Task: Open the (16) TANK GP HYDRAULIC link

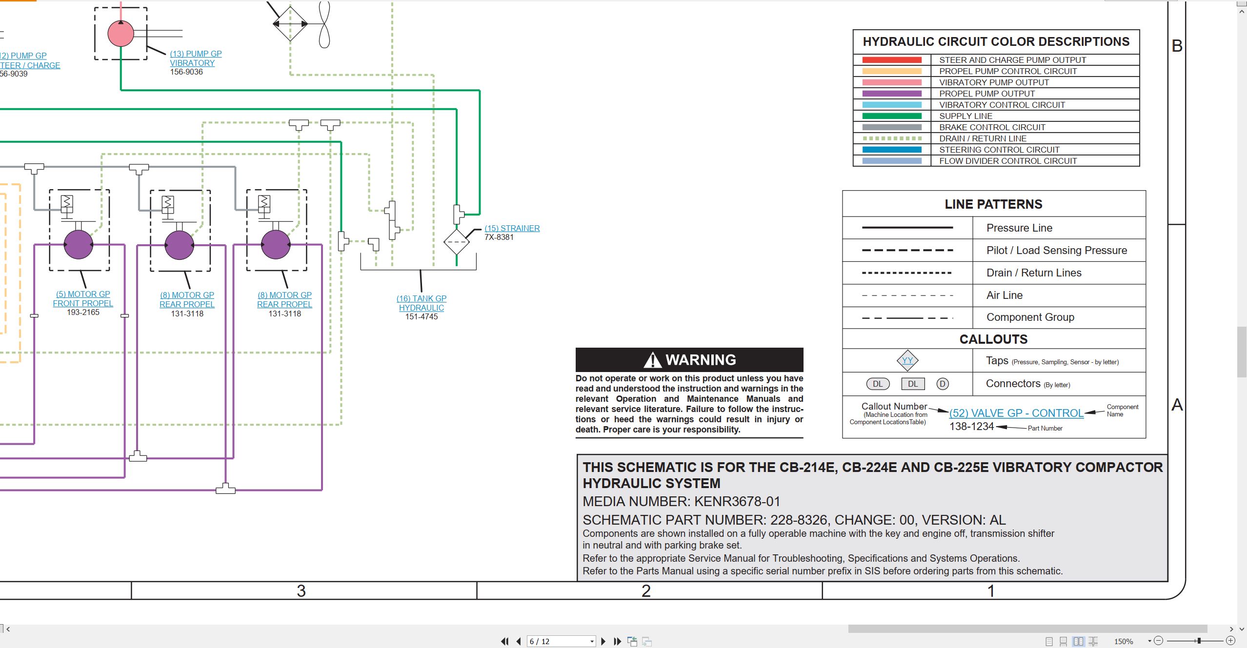Action: click(422, 303)
